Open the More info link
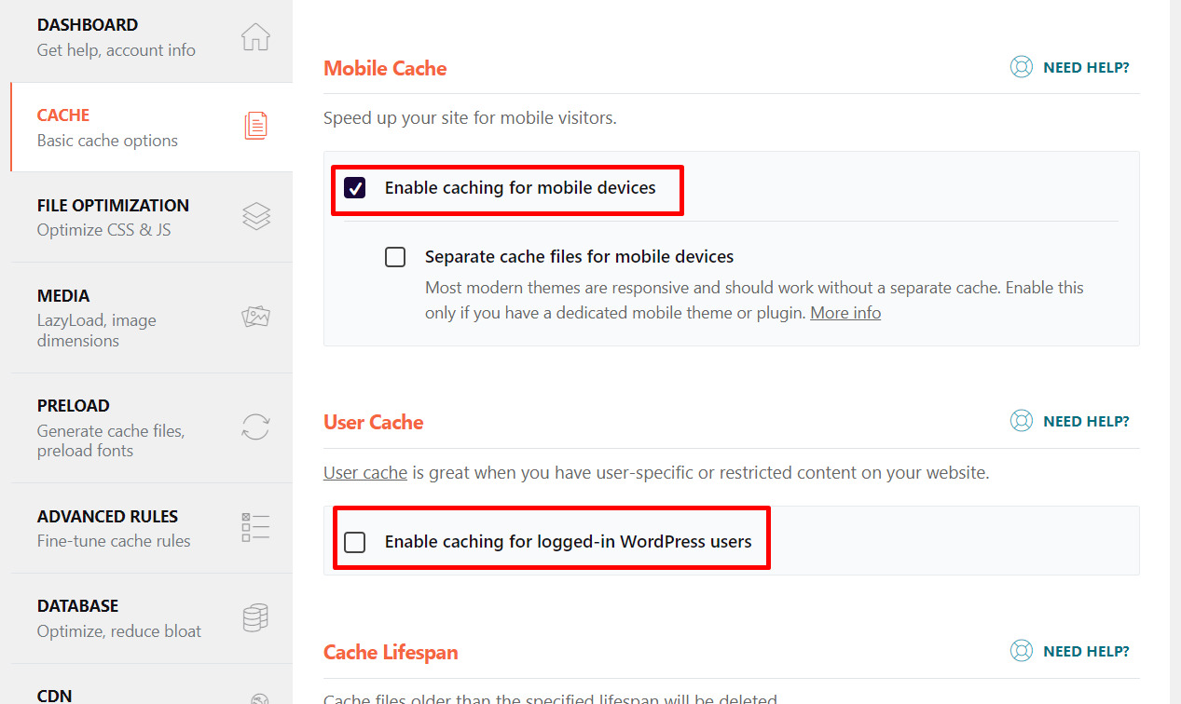 [845, 313]
